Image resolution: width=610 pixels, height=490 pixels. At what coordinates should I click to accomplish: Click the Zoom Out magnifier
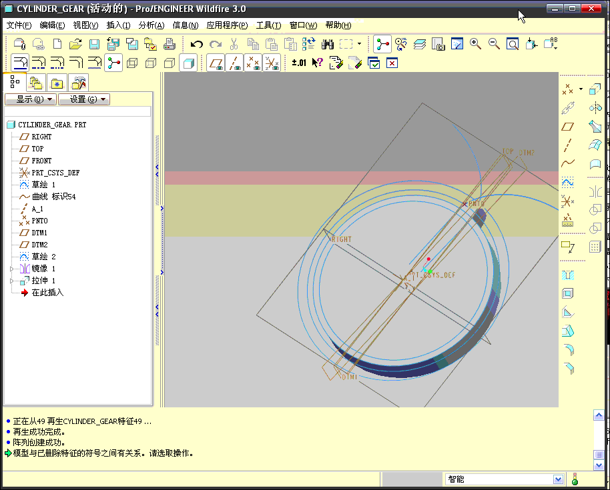pyautogui.click(x=494, y=44)
